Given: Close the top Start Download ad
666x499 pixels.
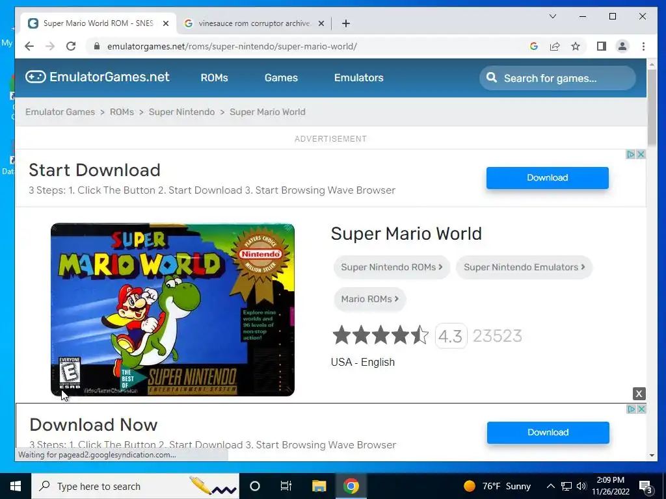Looking at the screenshot, I should coord(641,155).
